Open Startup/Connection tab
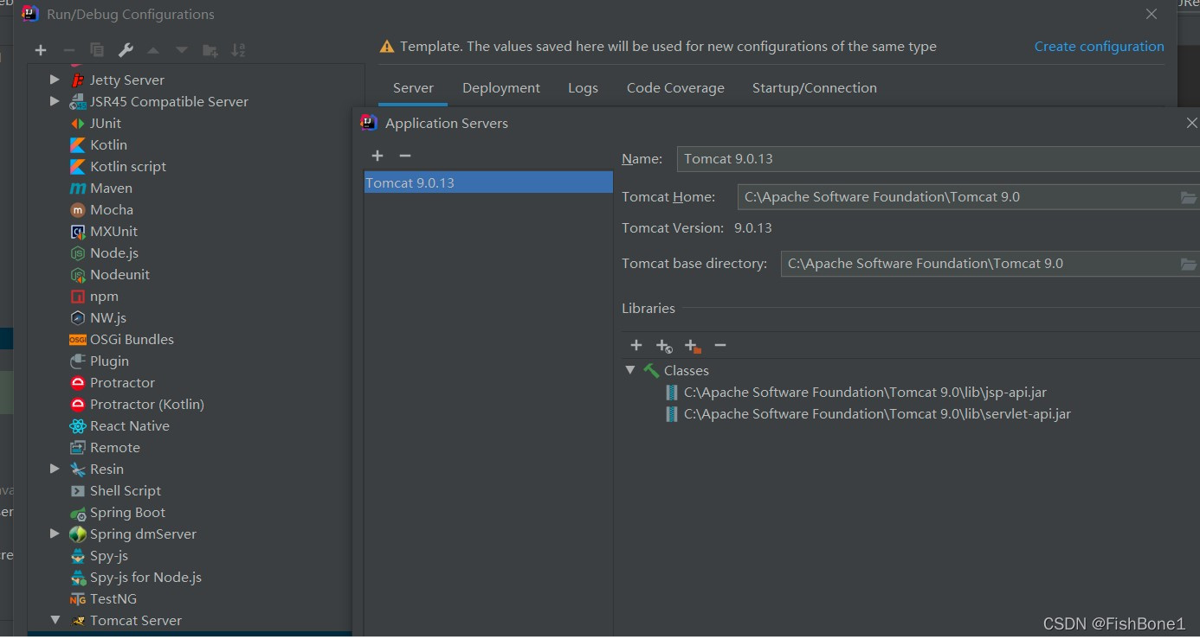This screenshot has height=639, width=1200. pyautogui.click(x=815, y=88)
